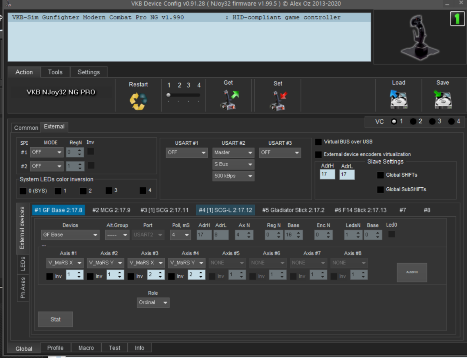The width and height of the screenshot is (467, 358).
Task: Open Axis #4 V_MaRS Y dropdown
Action: [187, 263]
